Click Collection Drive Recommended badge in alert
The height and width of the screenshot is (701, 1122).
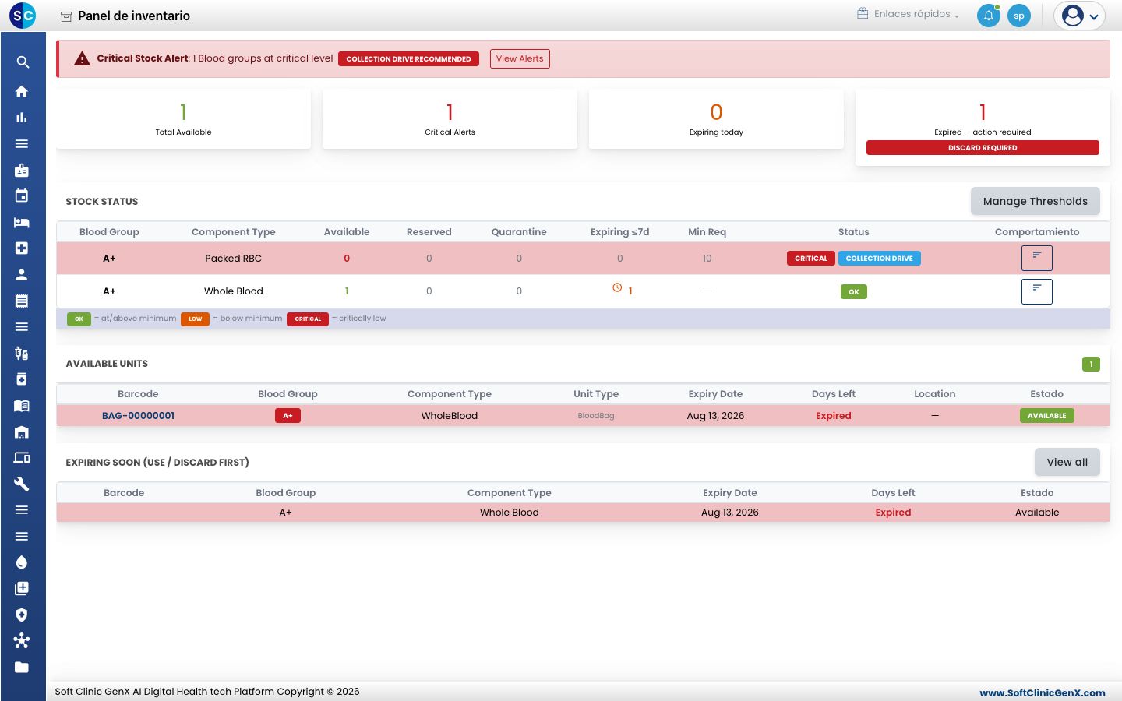(x=408, y=58)
